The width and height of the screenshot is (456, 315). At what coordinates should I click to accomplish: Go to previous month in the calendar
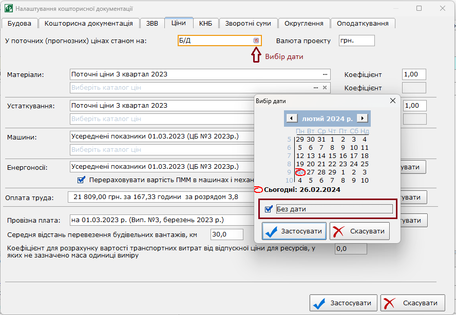292,119
